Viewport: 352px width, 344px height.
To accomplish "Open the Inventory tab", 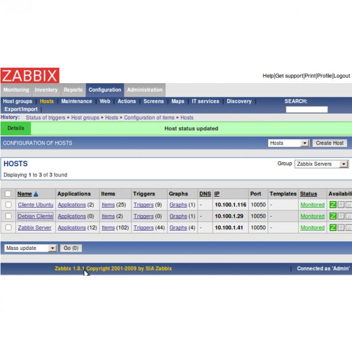I will [x=46, y=90].
